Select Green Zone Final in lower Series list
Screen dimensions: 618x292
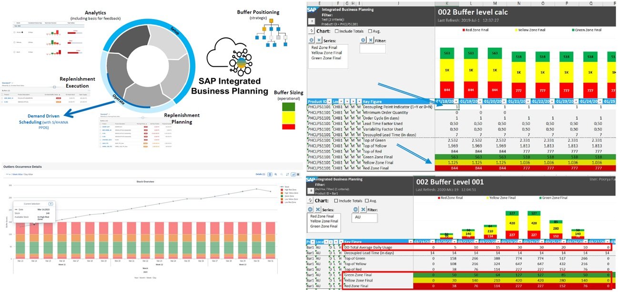click(x=324, y=226)
